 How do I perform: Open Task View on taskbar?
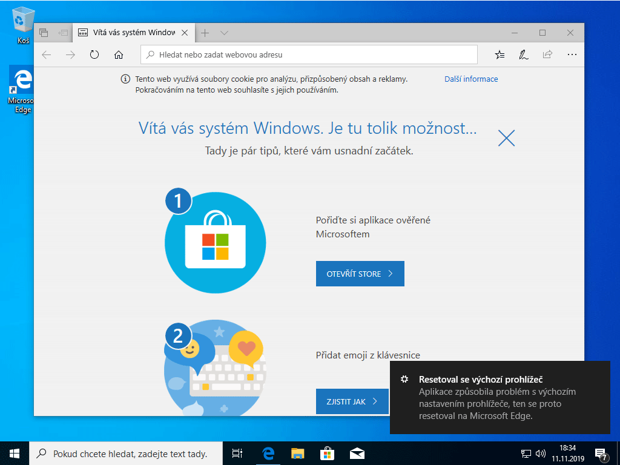pos(237,453)
